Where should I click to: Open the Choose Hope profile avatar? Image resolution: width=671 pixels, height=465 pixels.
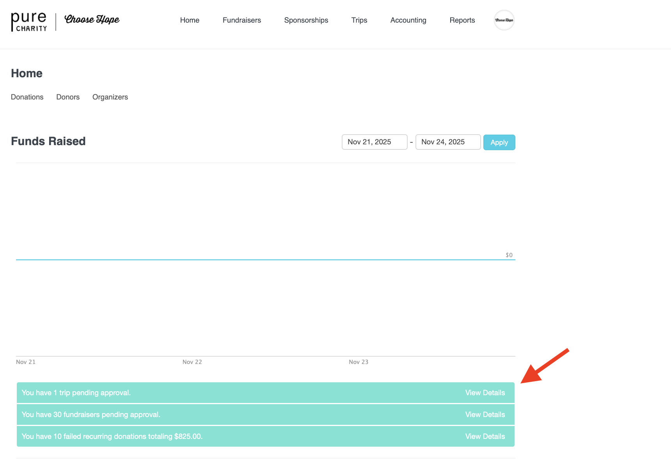tap(504, 20)
